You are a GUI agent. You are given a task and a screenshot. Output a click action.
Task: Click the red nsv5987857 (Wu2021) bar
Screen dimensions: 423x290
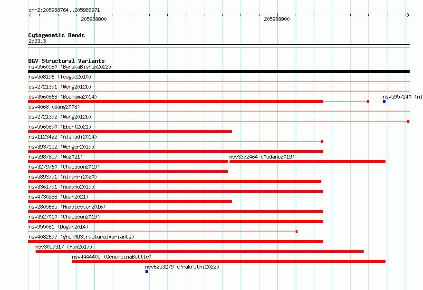point(128,161)
